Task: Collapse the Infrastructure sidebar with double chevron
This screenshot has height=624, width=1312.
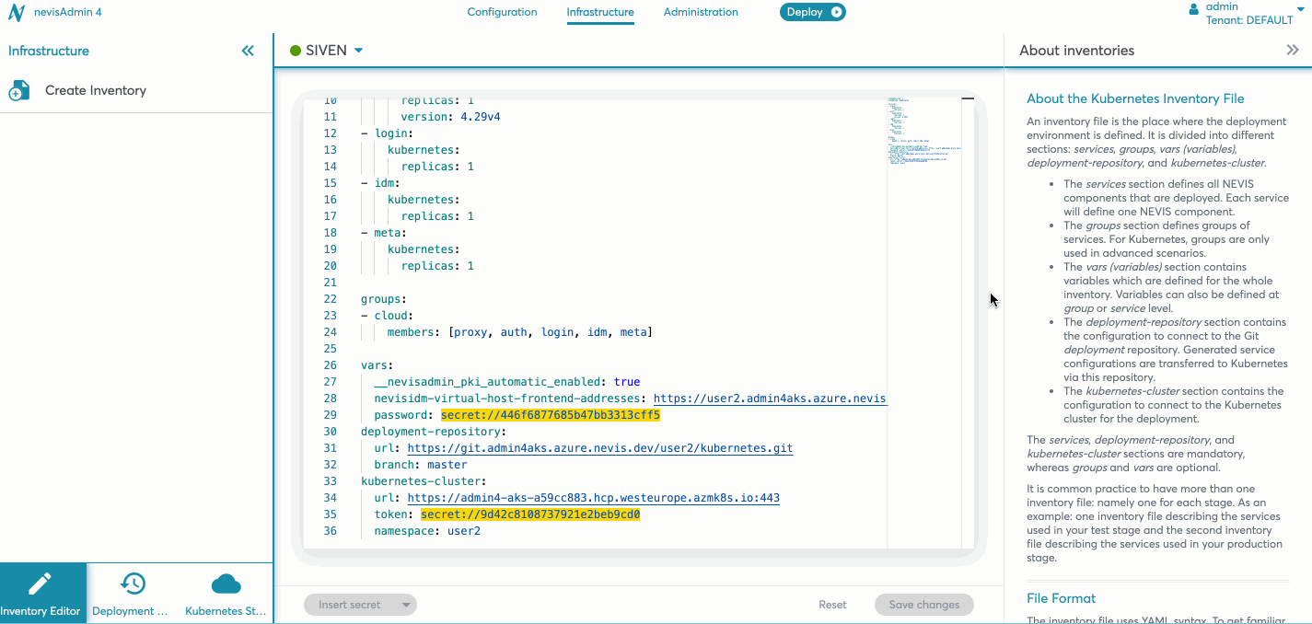Action: 248,51
